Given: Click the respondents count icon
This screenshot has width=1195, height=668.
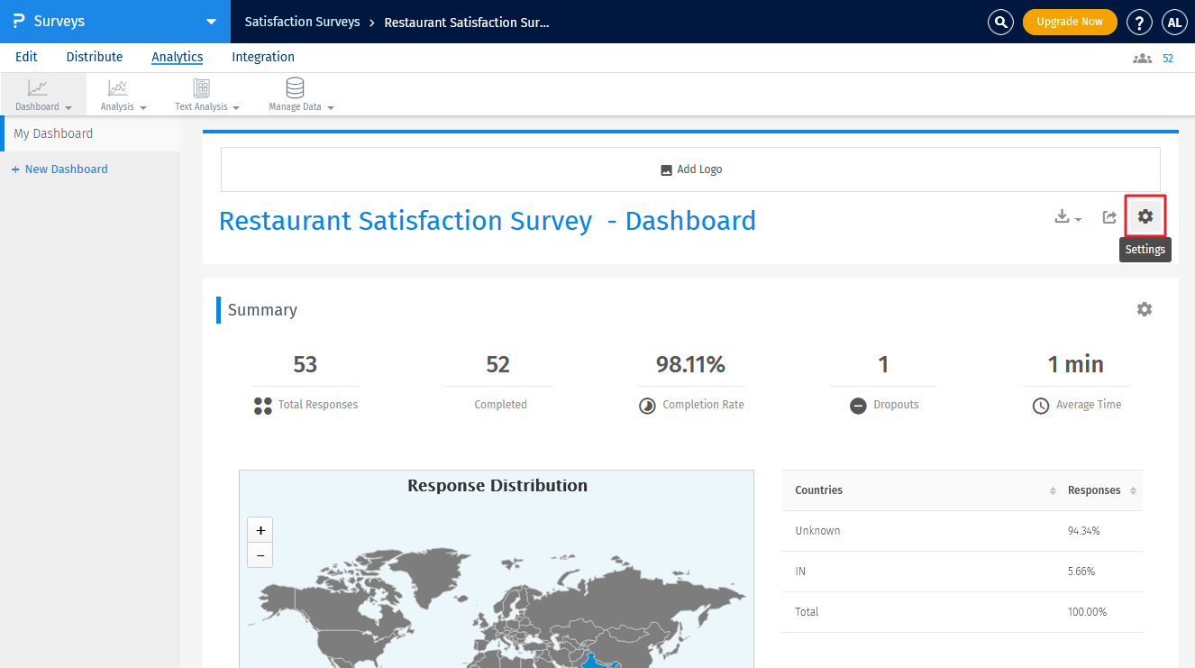Looking at the screenshot, I should tap(1142, 58).
